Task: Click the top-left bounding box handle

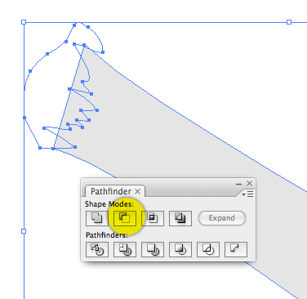Action: pyautogui.click(x=24, y=22)
